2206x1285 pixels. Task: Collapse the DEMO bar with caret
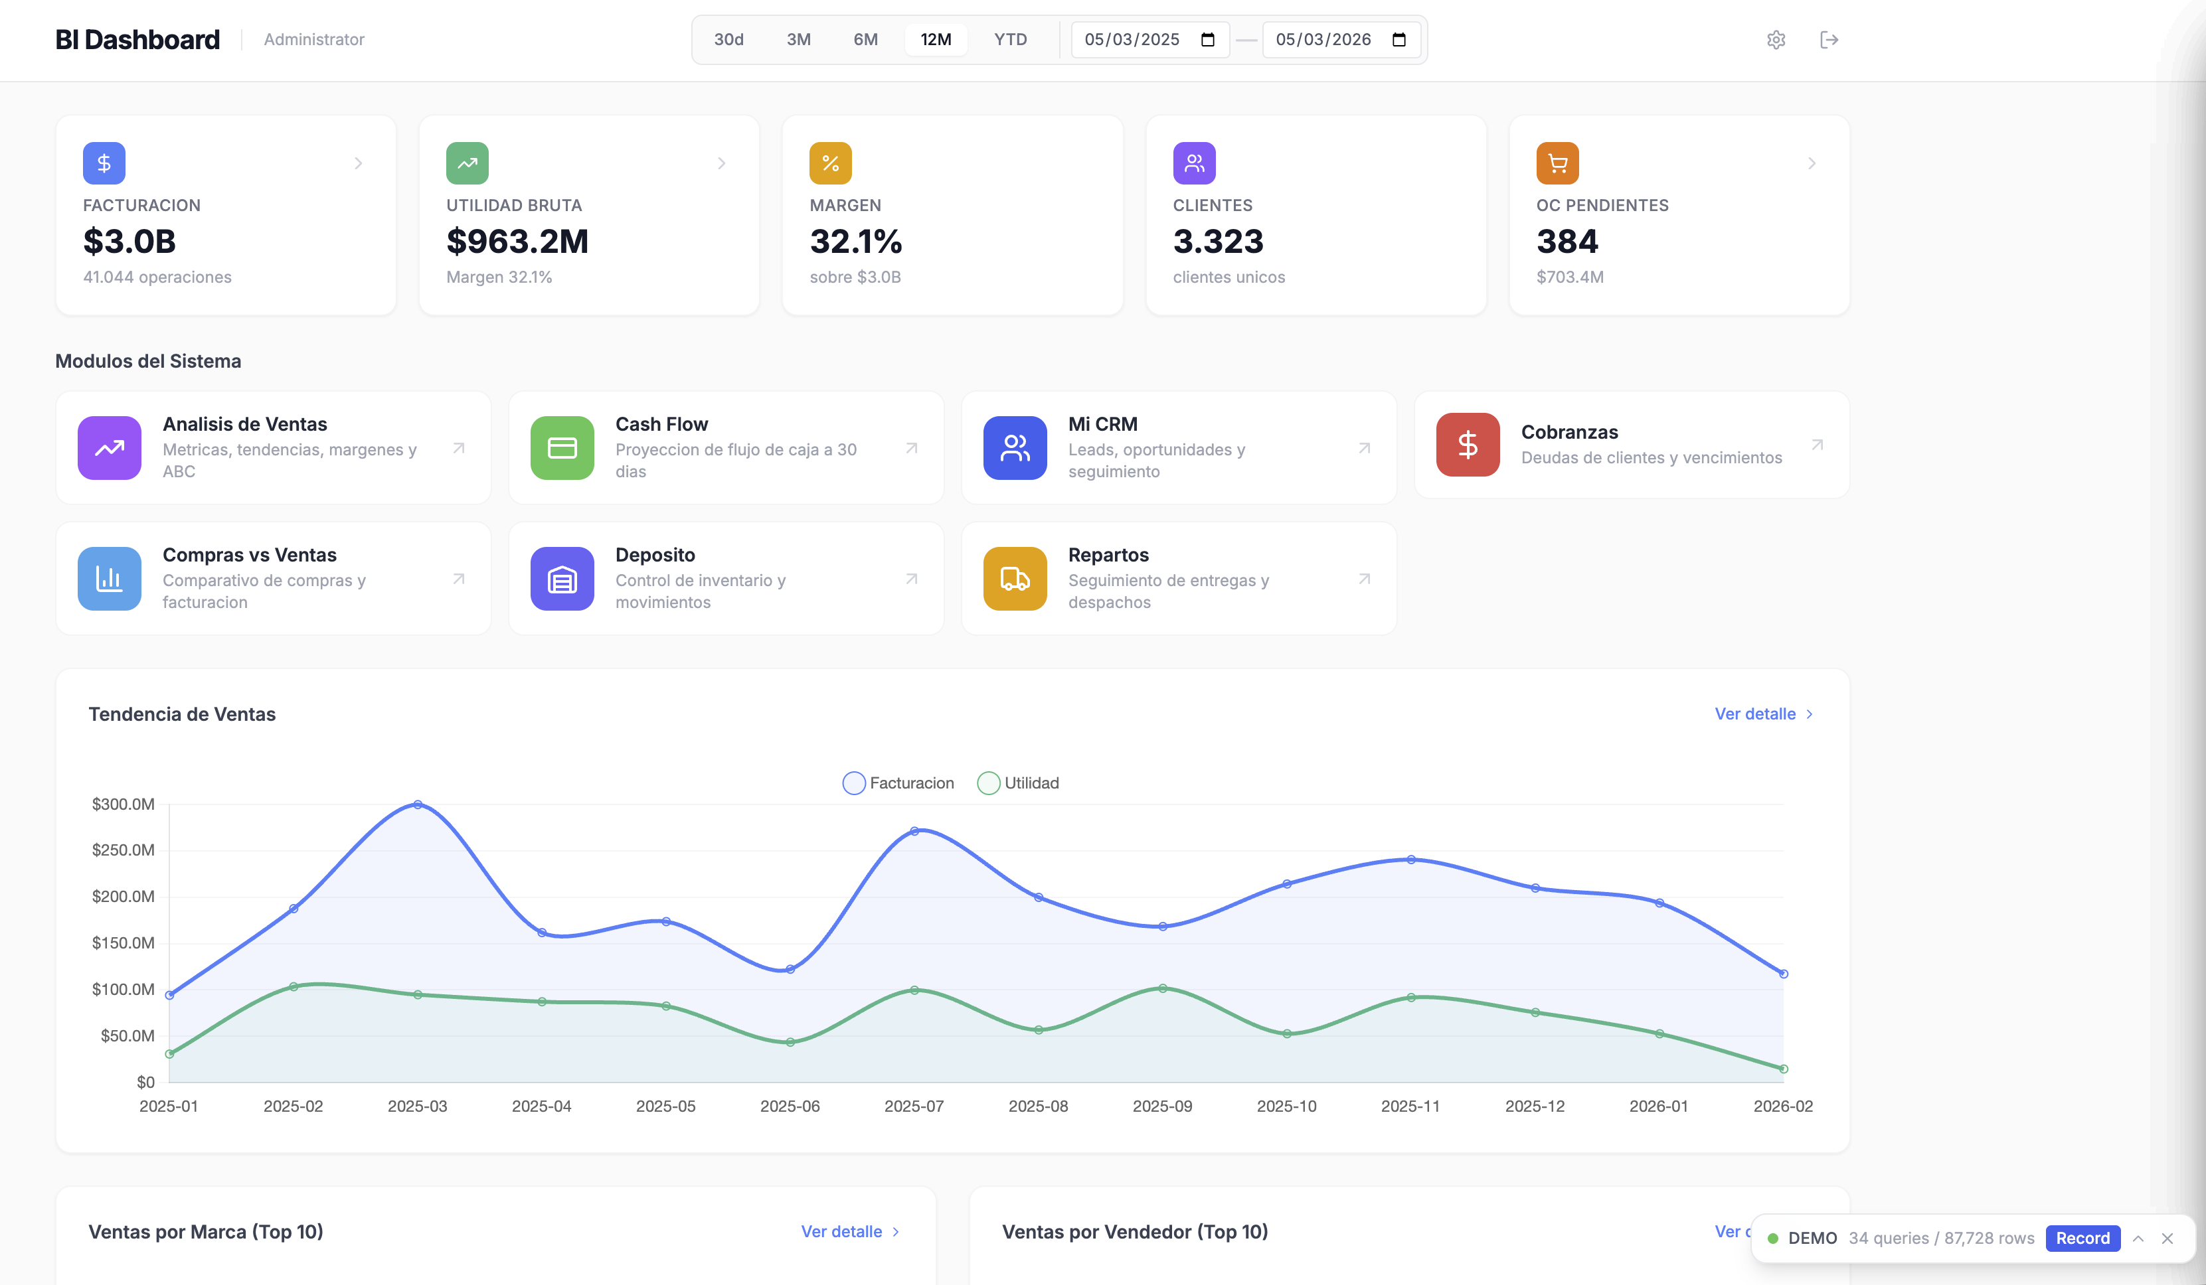(2138, 1238)
